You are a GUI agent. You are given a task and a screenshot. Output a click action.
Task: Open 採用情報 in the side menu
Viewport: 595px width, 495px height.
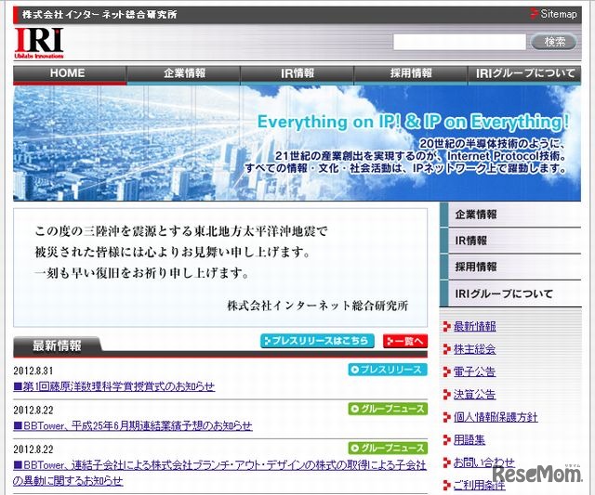point(510,267)
